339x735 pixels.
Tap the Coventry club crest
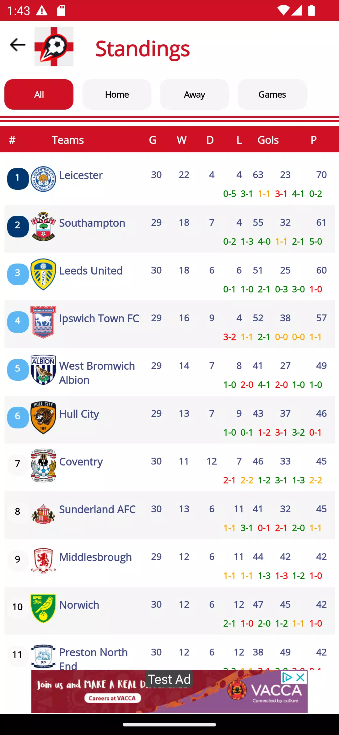43,465
